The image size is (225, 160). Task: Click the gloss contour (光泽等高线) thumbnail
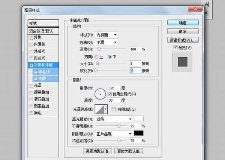click(x=100, y=109)
